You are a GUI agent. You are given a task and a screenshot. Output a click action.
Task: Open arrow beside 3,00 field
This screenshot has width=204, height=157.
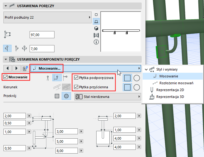tap(81, 131)
